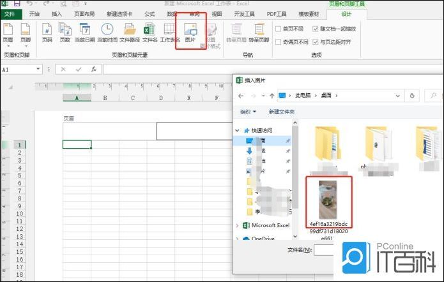
Task: Open the address path dropdown in dialog
Action: 398,96
